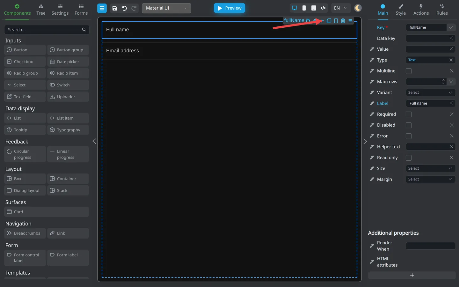Open the EN language dropdown

pyautogui.click(x=341, y=8)
